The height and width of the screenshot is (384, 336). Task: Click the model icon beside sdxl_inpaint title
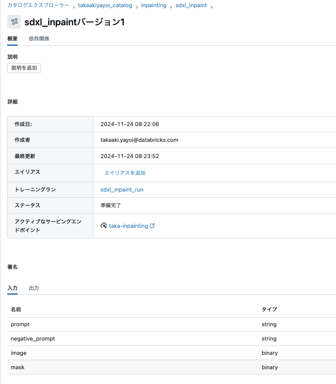14,21
